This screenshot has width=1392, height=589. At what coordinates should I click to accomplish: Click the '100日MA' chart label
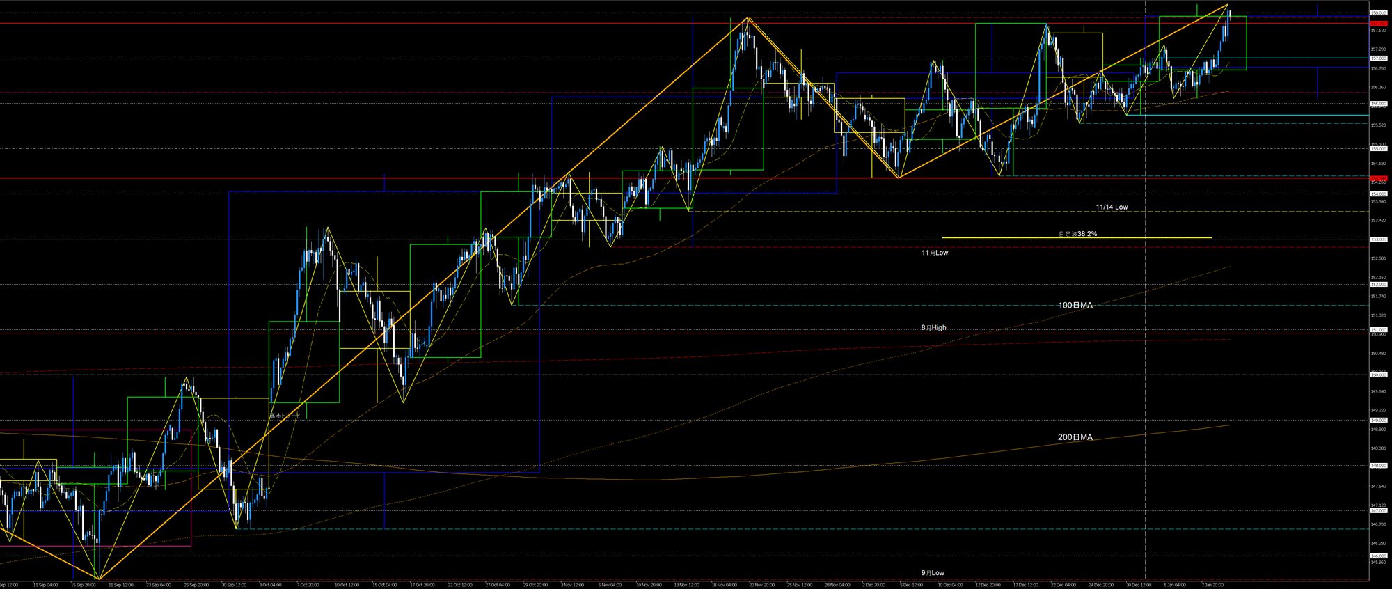click(x=1075, y=306)
